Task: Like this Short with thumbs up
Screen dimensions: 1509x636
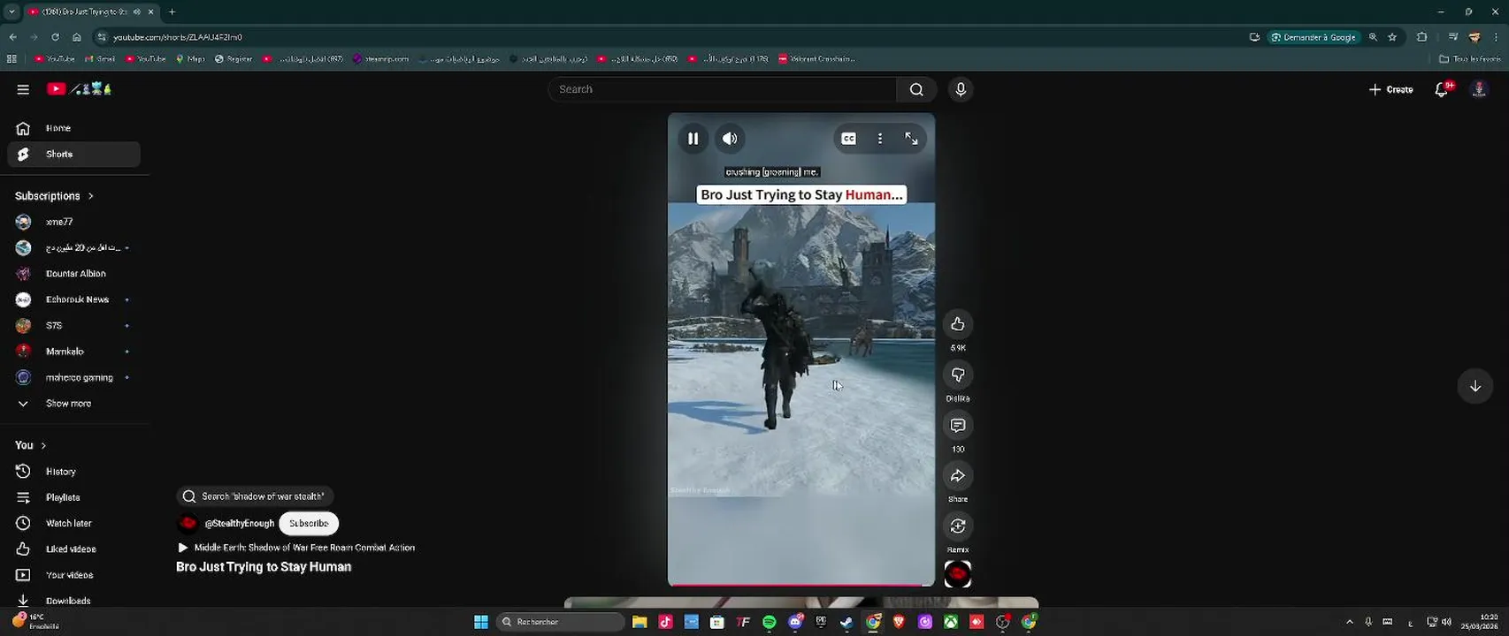Action: pos(958,324)
